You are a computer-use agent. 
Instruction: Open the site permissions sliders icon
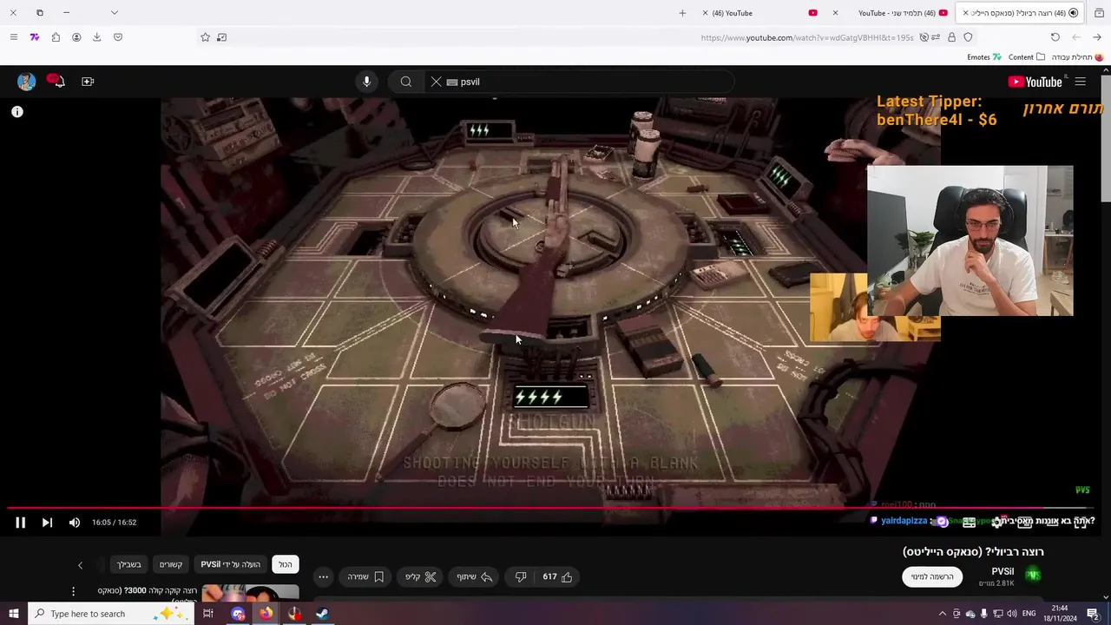click(937, 37)
